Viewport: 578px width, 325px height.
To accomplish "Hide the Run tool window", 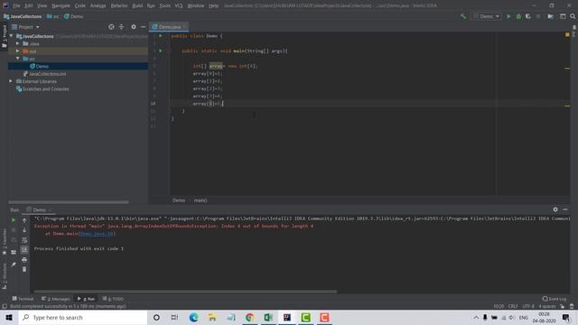I will [565, 209].
